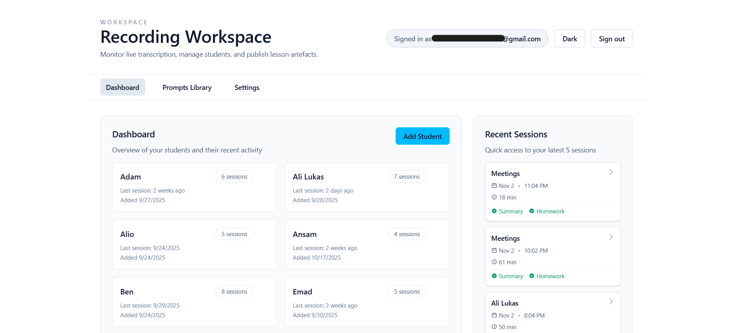The height and width of the screenshot is (333, 733).
Task: Click the clock icon beside 50 min
Action: click(494, 327)
